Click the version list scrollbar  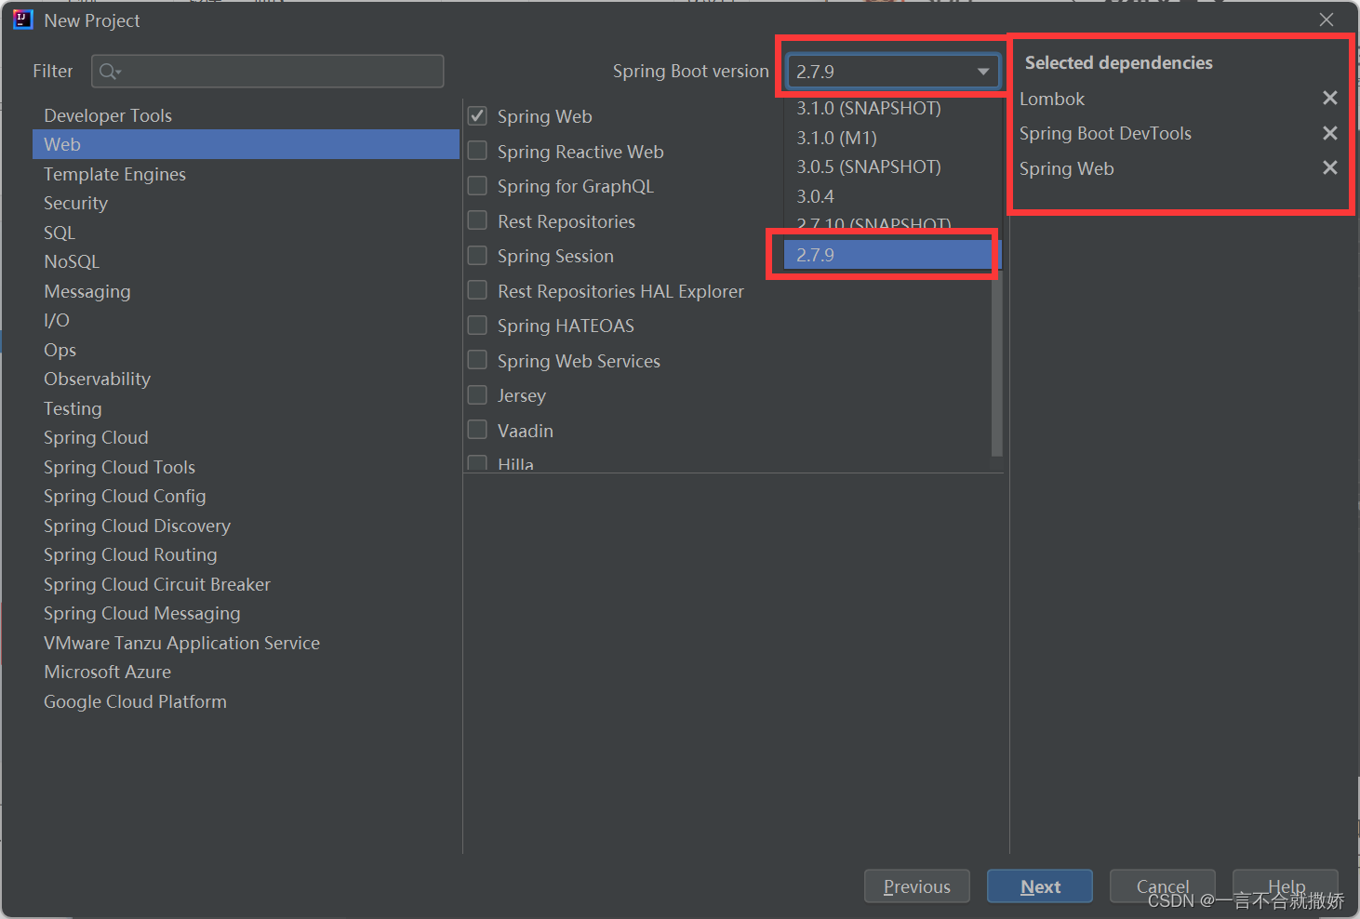pyautogui.click(x=997, y=363)
